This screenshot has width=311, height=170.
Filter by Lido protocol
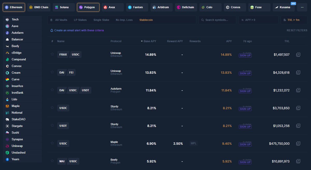[22, 99]
